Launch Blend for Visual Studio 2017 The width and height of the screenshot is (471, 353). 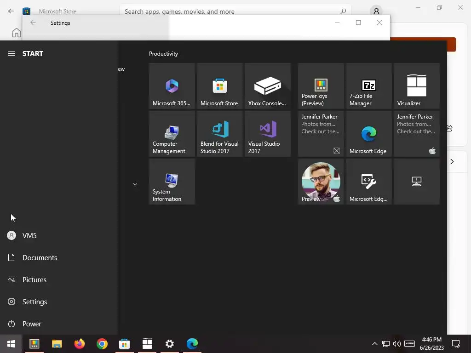(219, 134)
